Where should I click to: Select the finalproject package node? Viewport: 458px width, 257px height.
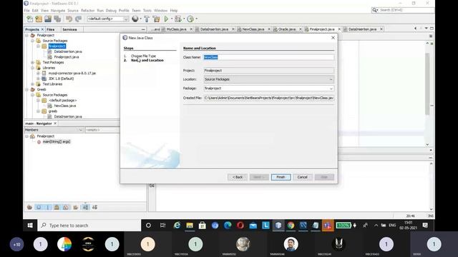(x=57, y=46)
